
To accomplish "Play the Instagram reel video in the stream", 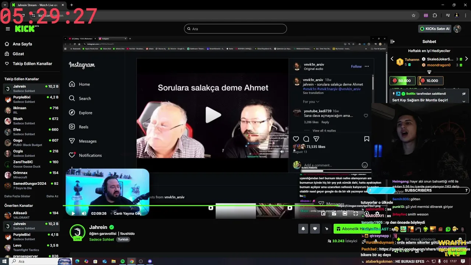I will coord(213,115).
